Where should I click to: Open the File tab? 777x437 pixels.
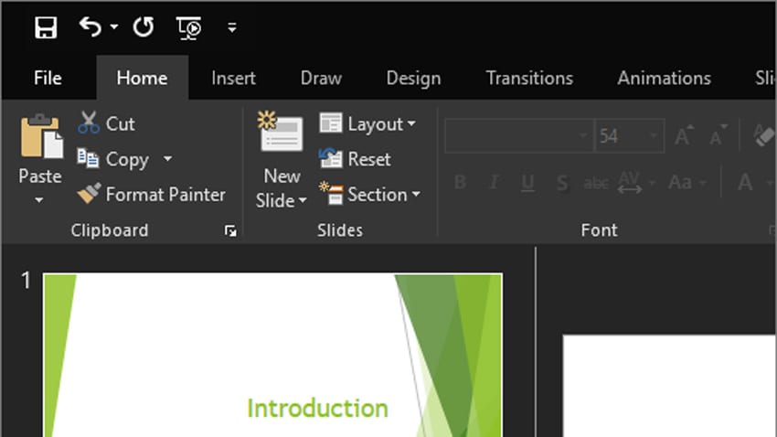(48, 79)
